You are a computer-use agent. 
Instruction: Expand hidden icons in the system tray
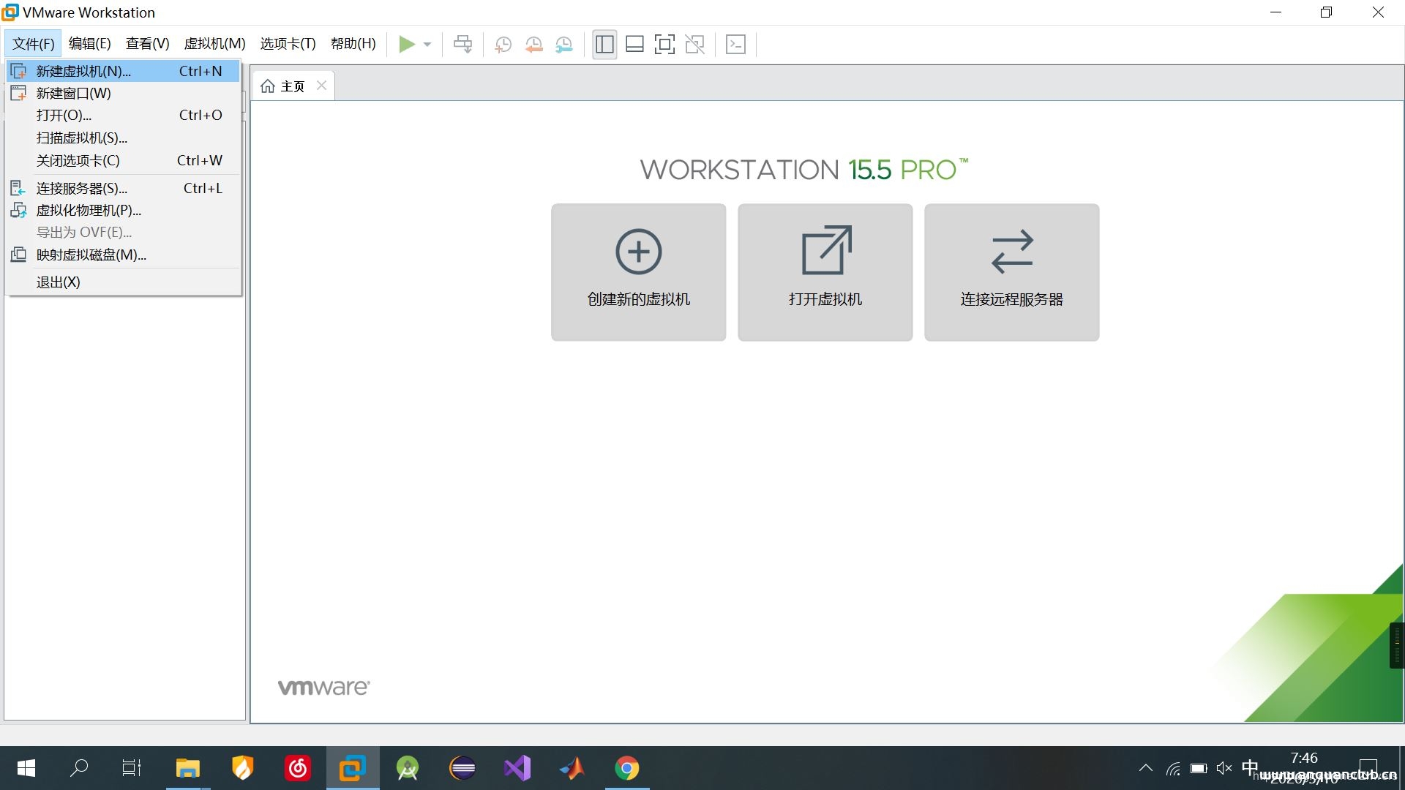point(1144,768)
